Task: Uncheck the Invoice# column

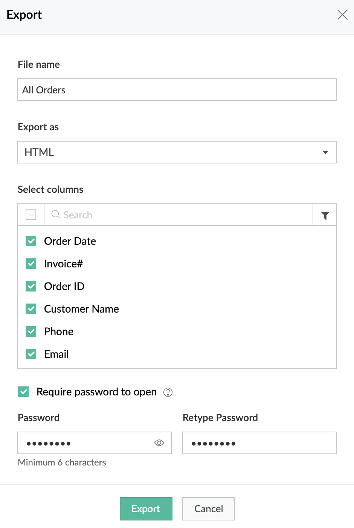Action: pos(31,264)
